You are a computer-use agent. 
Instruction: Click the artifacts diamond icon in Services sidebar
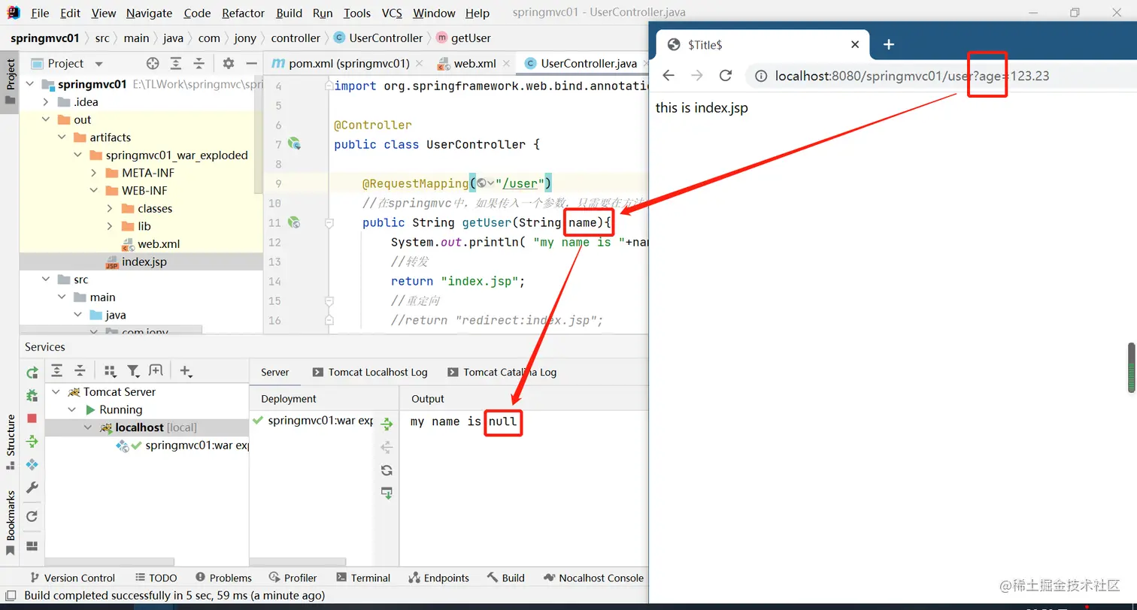[32, 464]
